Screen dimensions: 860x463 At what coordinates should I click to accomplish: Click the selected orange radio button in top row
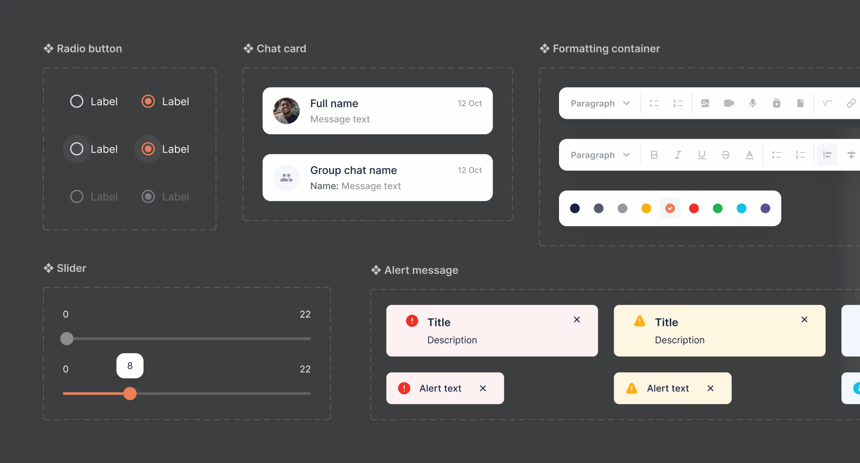(148, 101)
